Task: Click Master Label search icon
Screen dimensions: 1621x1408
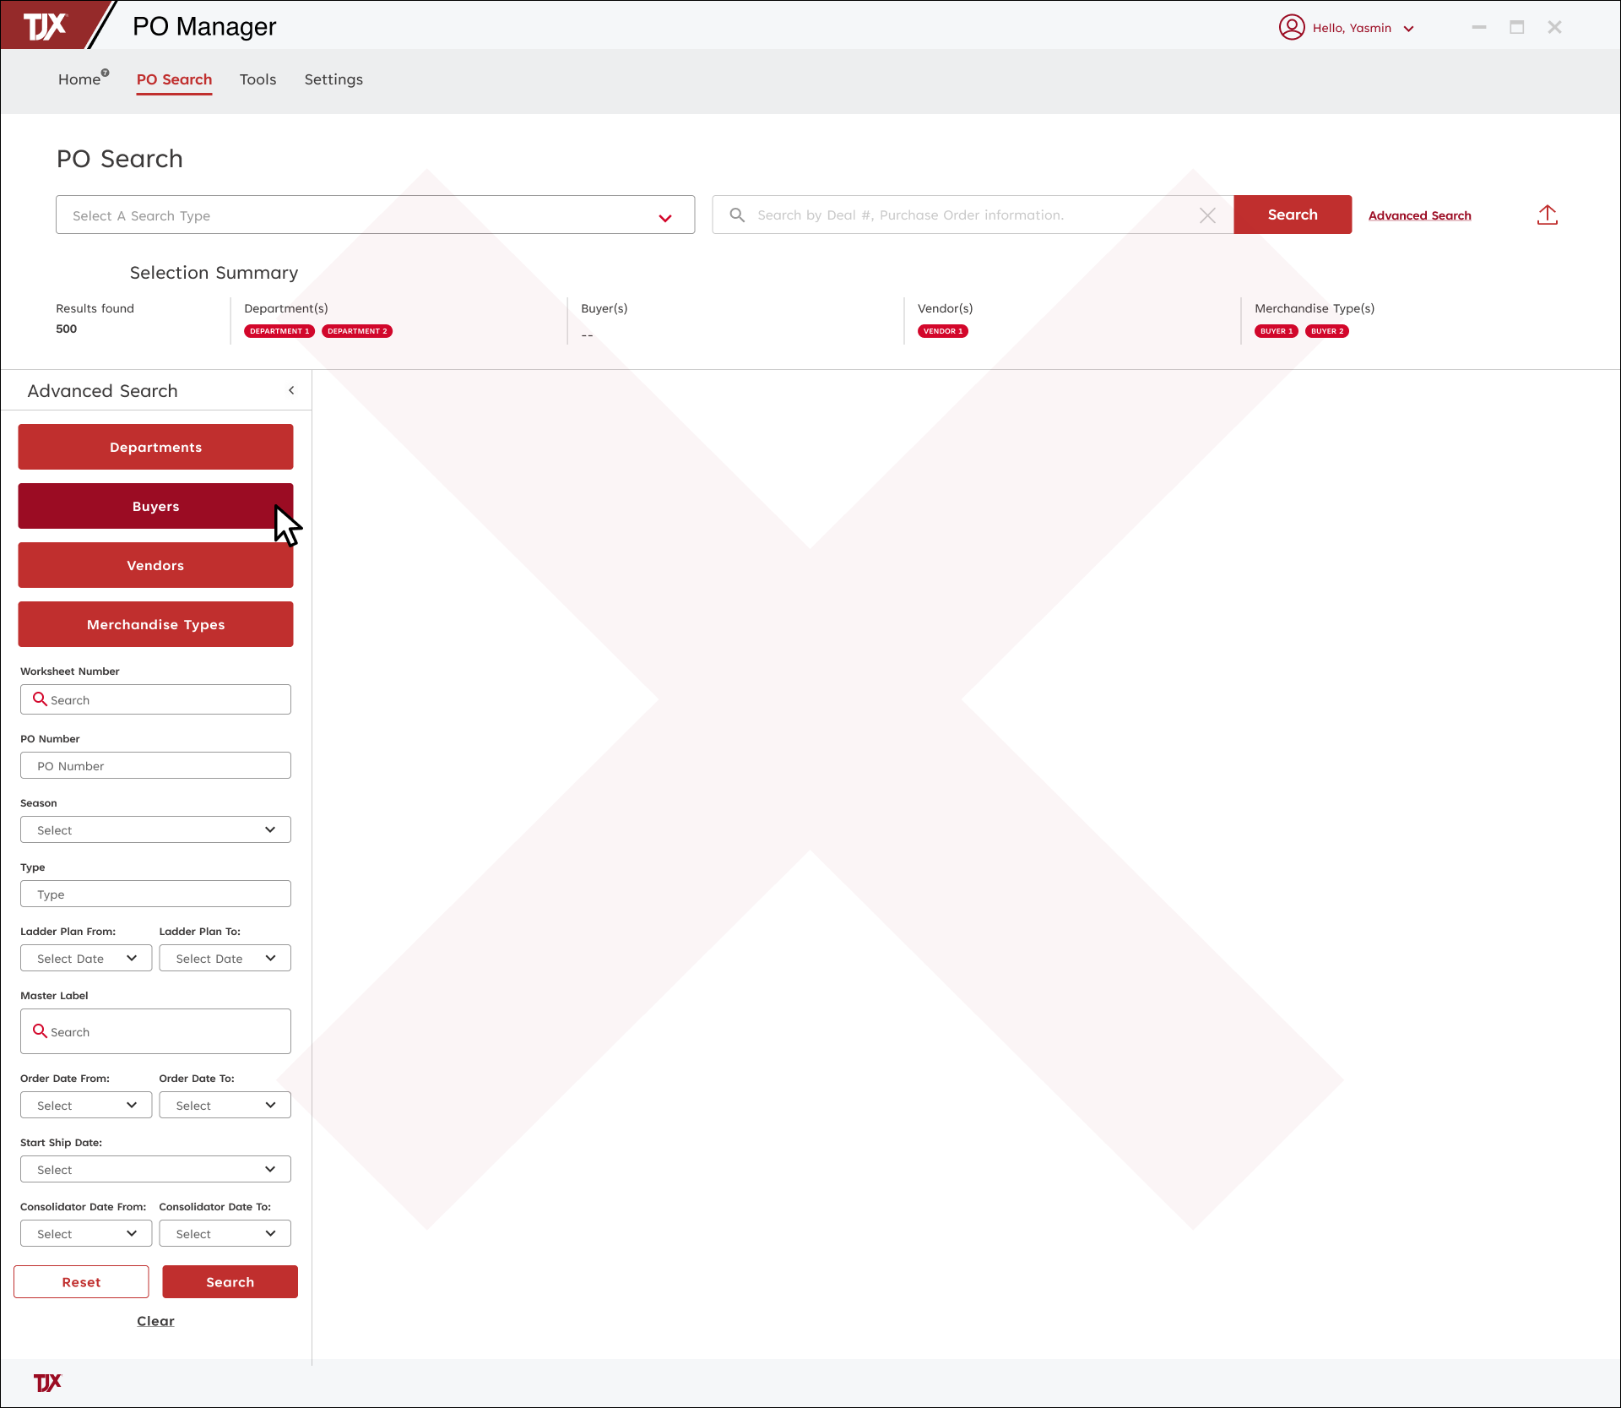Action: [40, 1030]
